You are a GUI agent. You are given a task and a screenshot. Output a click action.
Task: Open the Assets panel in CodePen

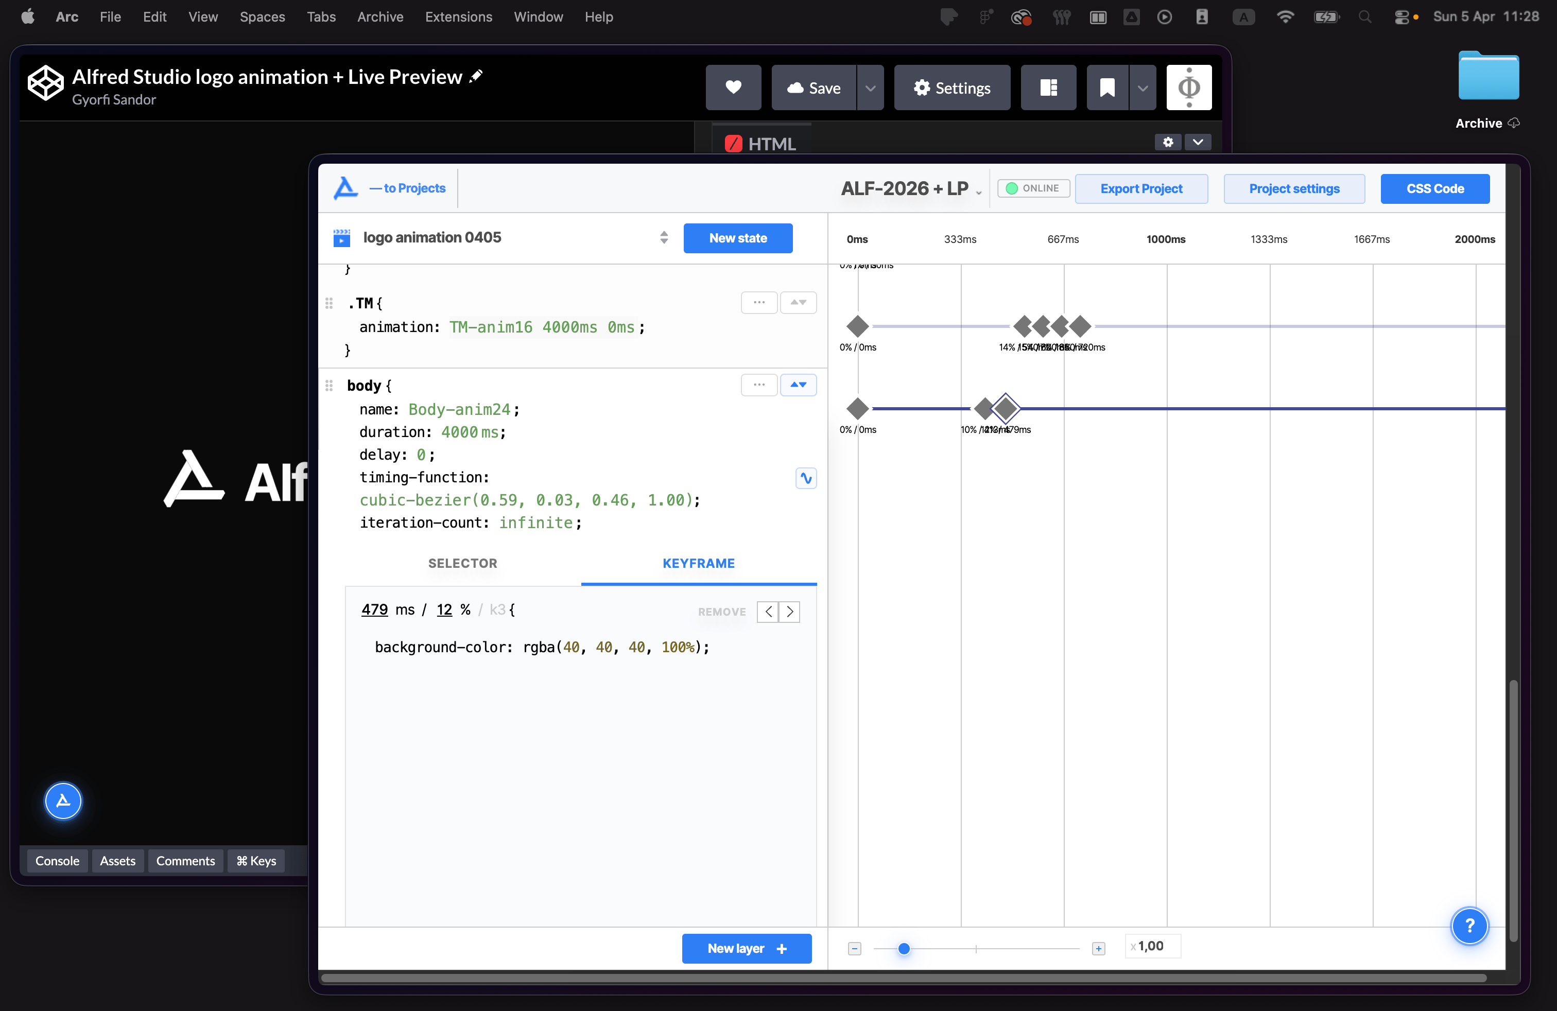click(x=118, y=861)
